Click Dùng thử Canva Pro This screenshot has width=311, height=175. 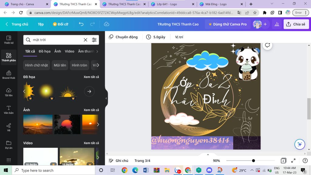point(227,24)
